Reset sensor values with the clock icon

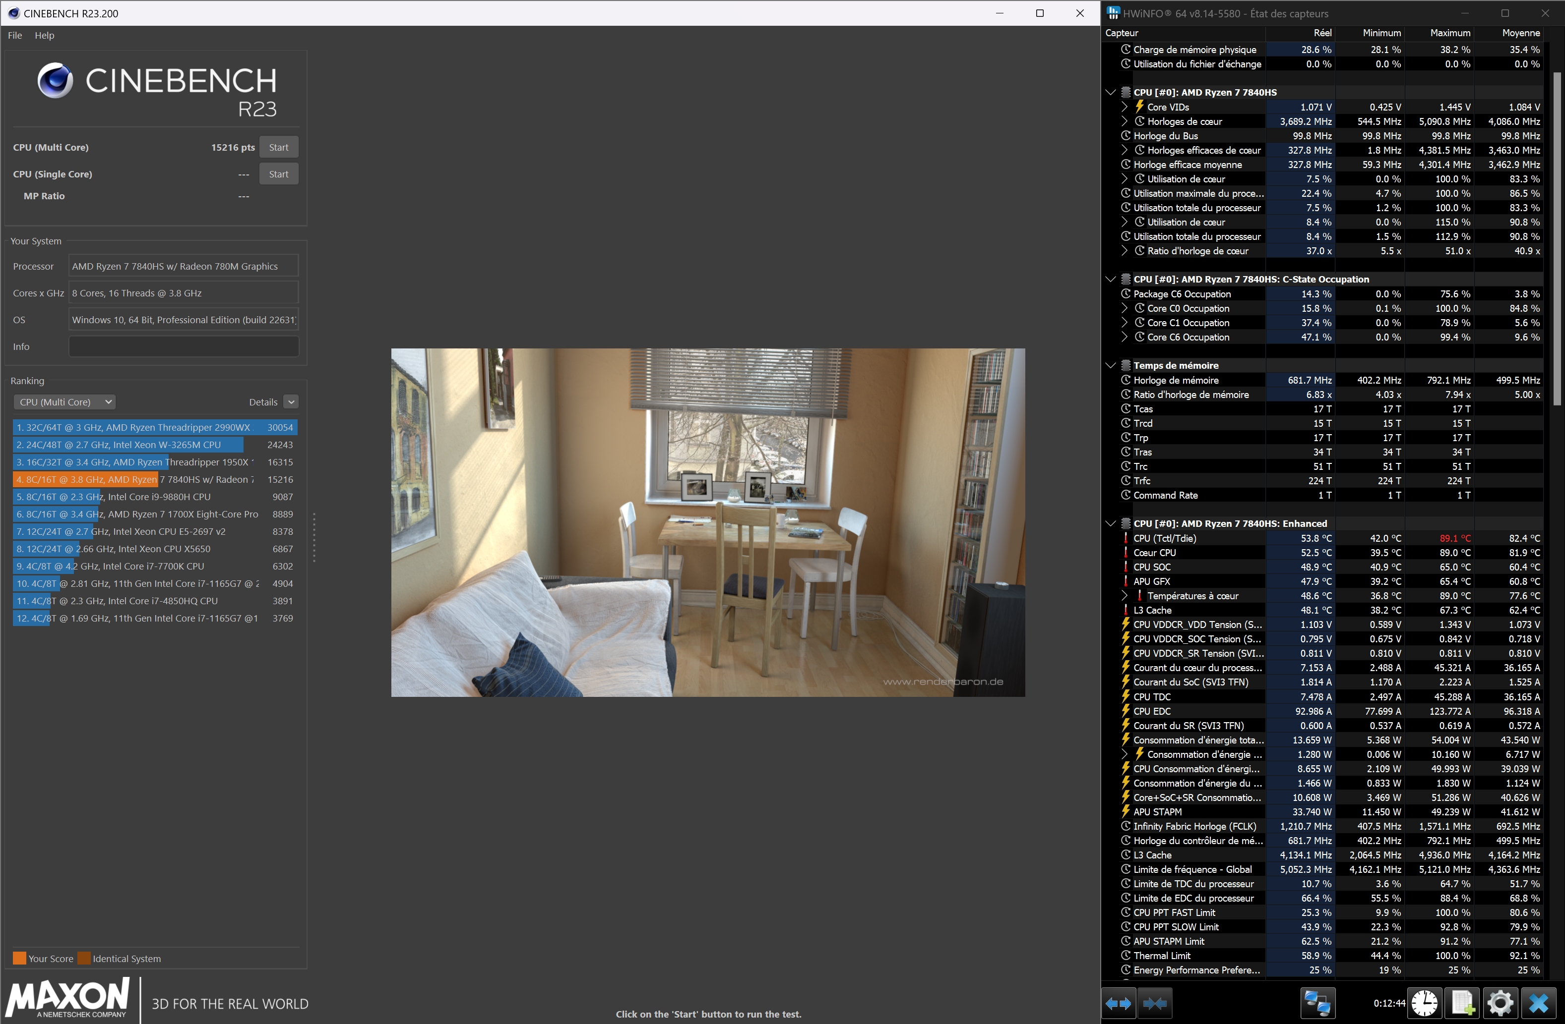point(1424,1003)
